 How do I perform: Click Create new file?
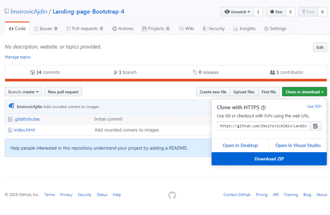213,92
